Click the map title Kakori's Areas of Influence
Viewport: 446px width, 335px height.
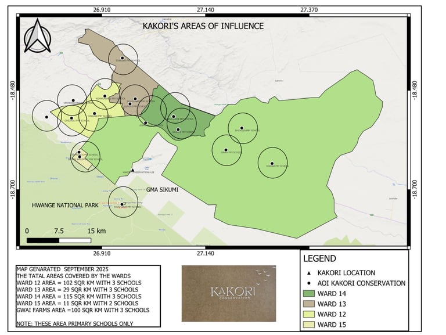[x=203, y=26]
